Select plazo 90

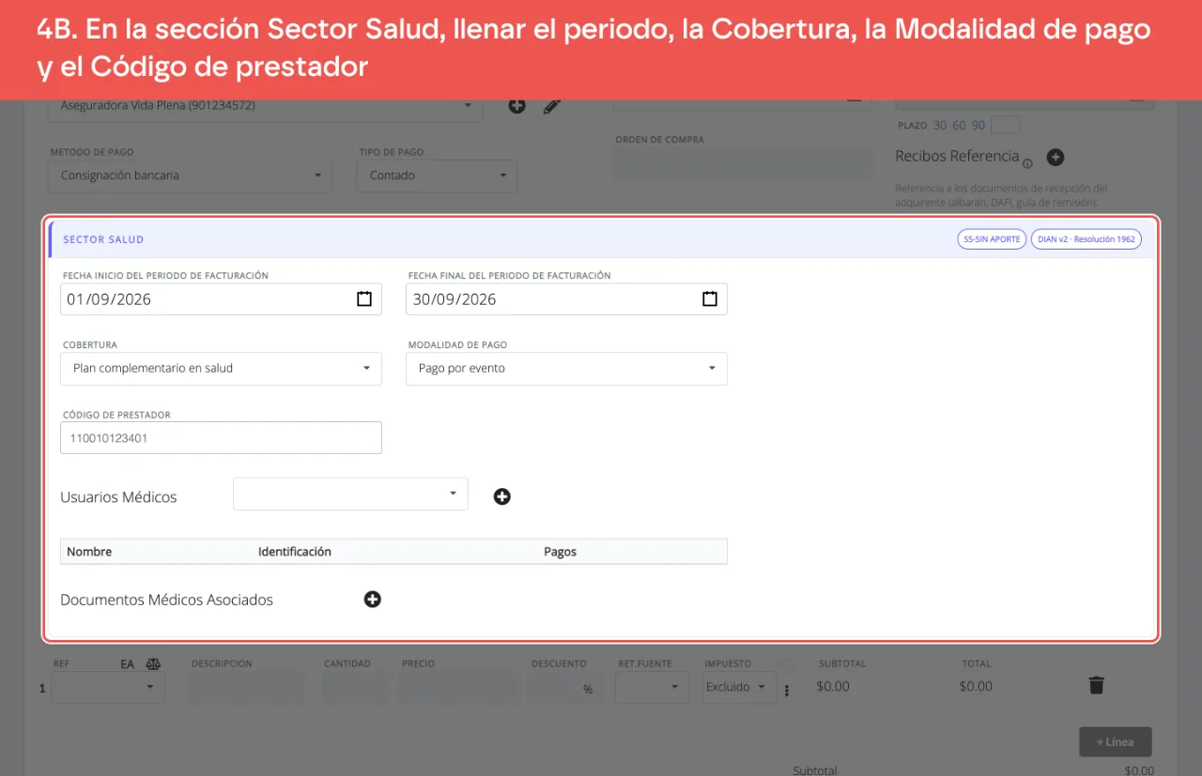(979, 125)
